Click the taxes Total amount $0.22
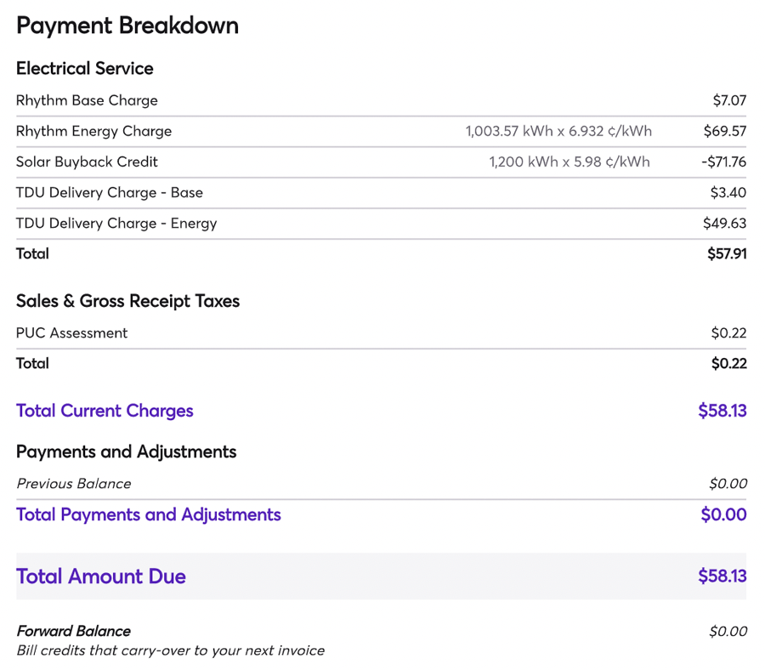This screenshot has width=765, height=670. [729, 363]
